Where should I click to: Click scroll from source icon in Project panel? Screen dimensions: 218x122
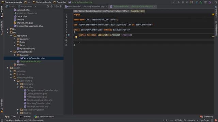[x=48, y=6]
